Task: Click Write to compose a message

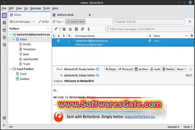Action: [44, 22]
